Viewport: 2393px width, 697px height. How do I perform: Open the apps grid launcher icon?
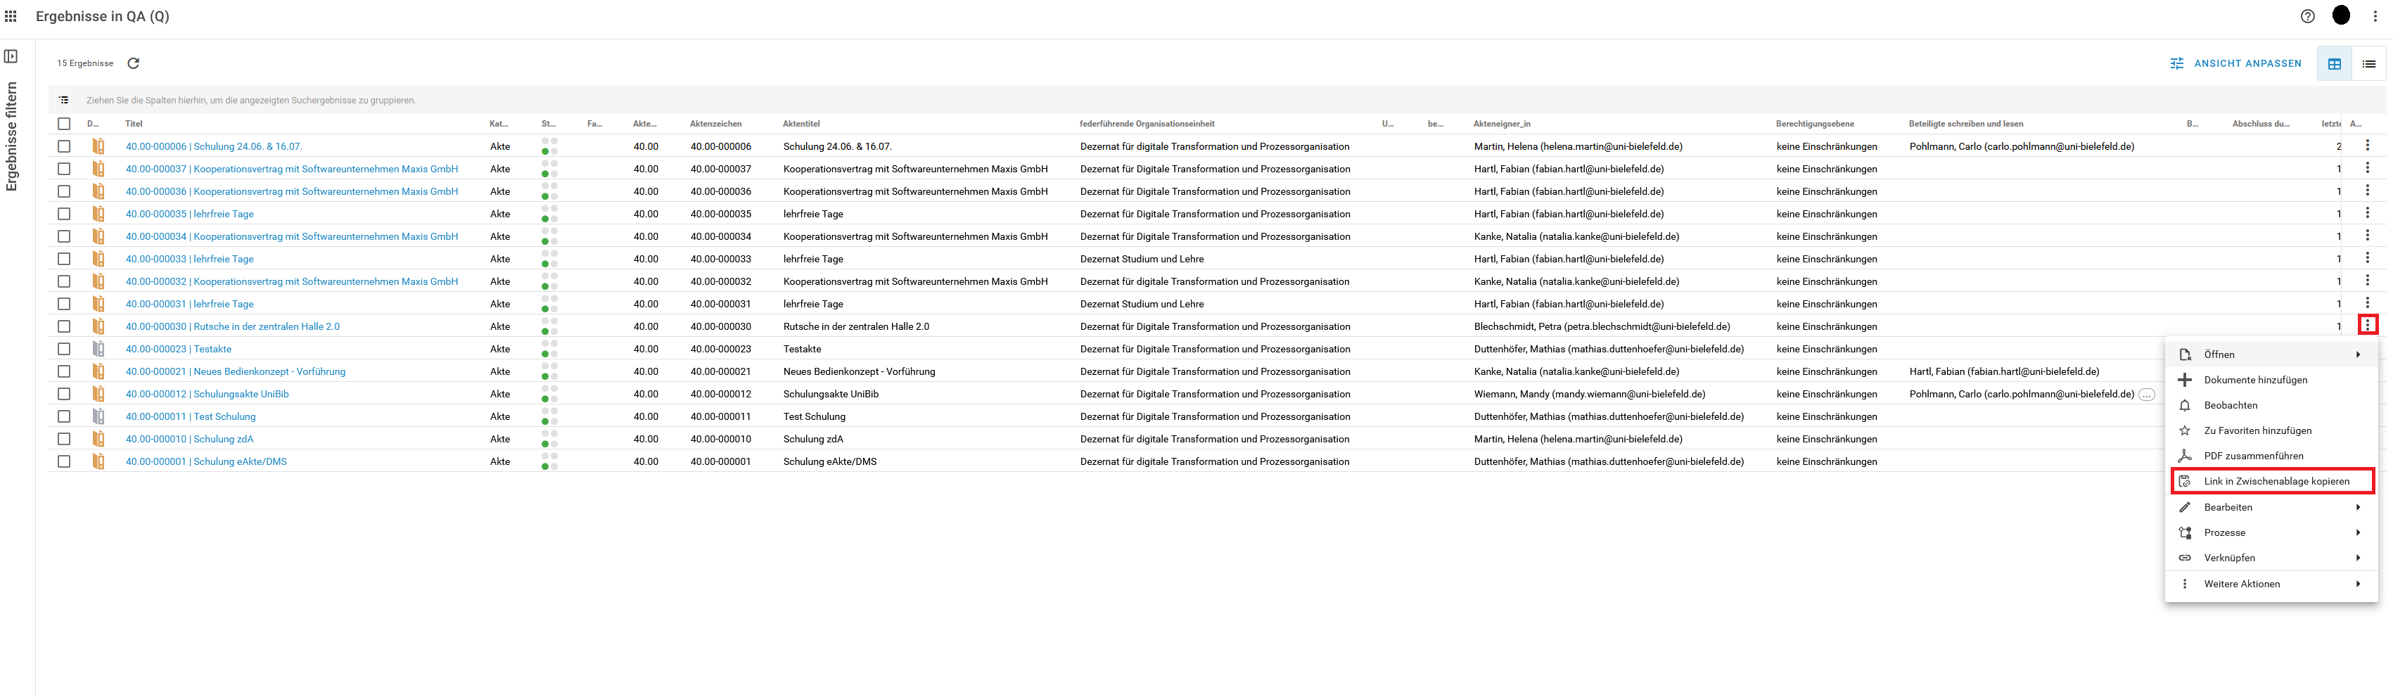pos(11,15)
